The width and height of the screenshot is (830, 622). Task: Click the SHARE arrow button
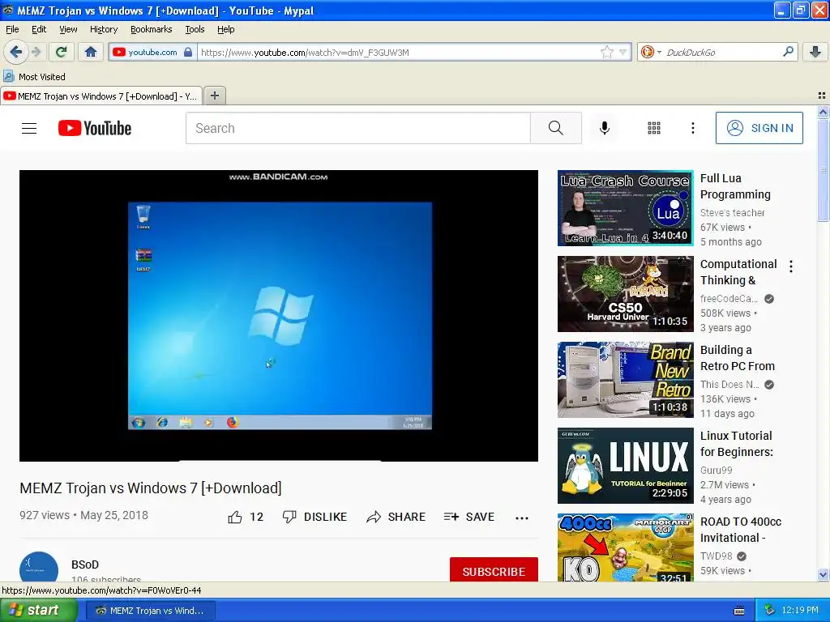(x=396, y=517)
